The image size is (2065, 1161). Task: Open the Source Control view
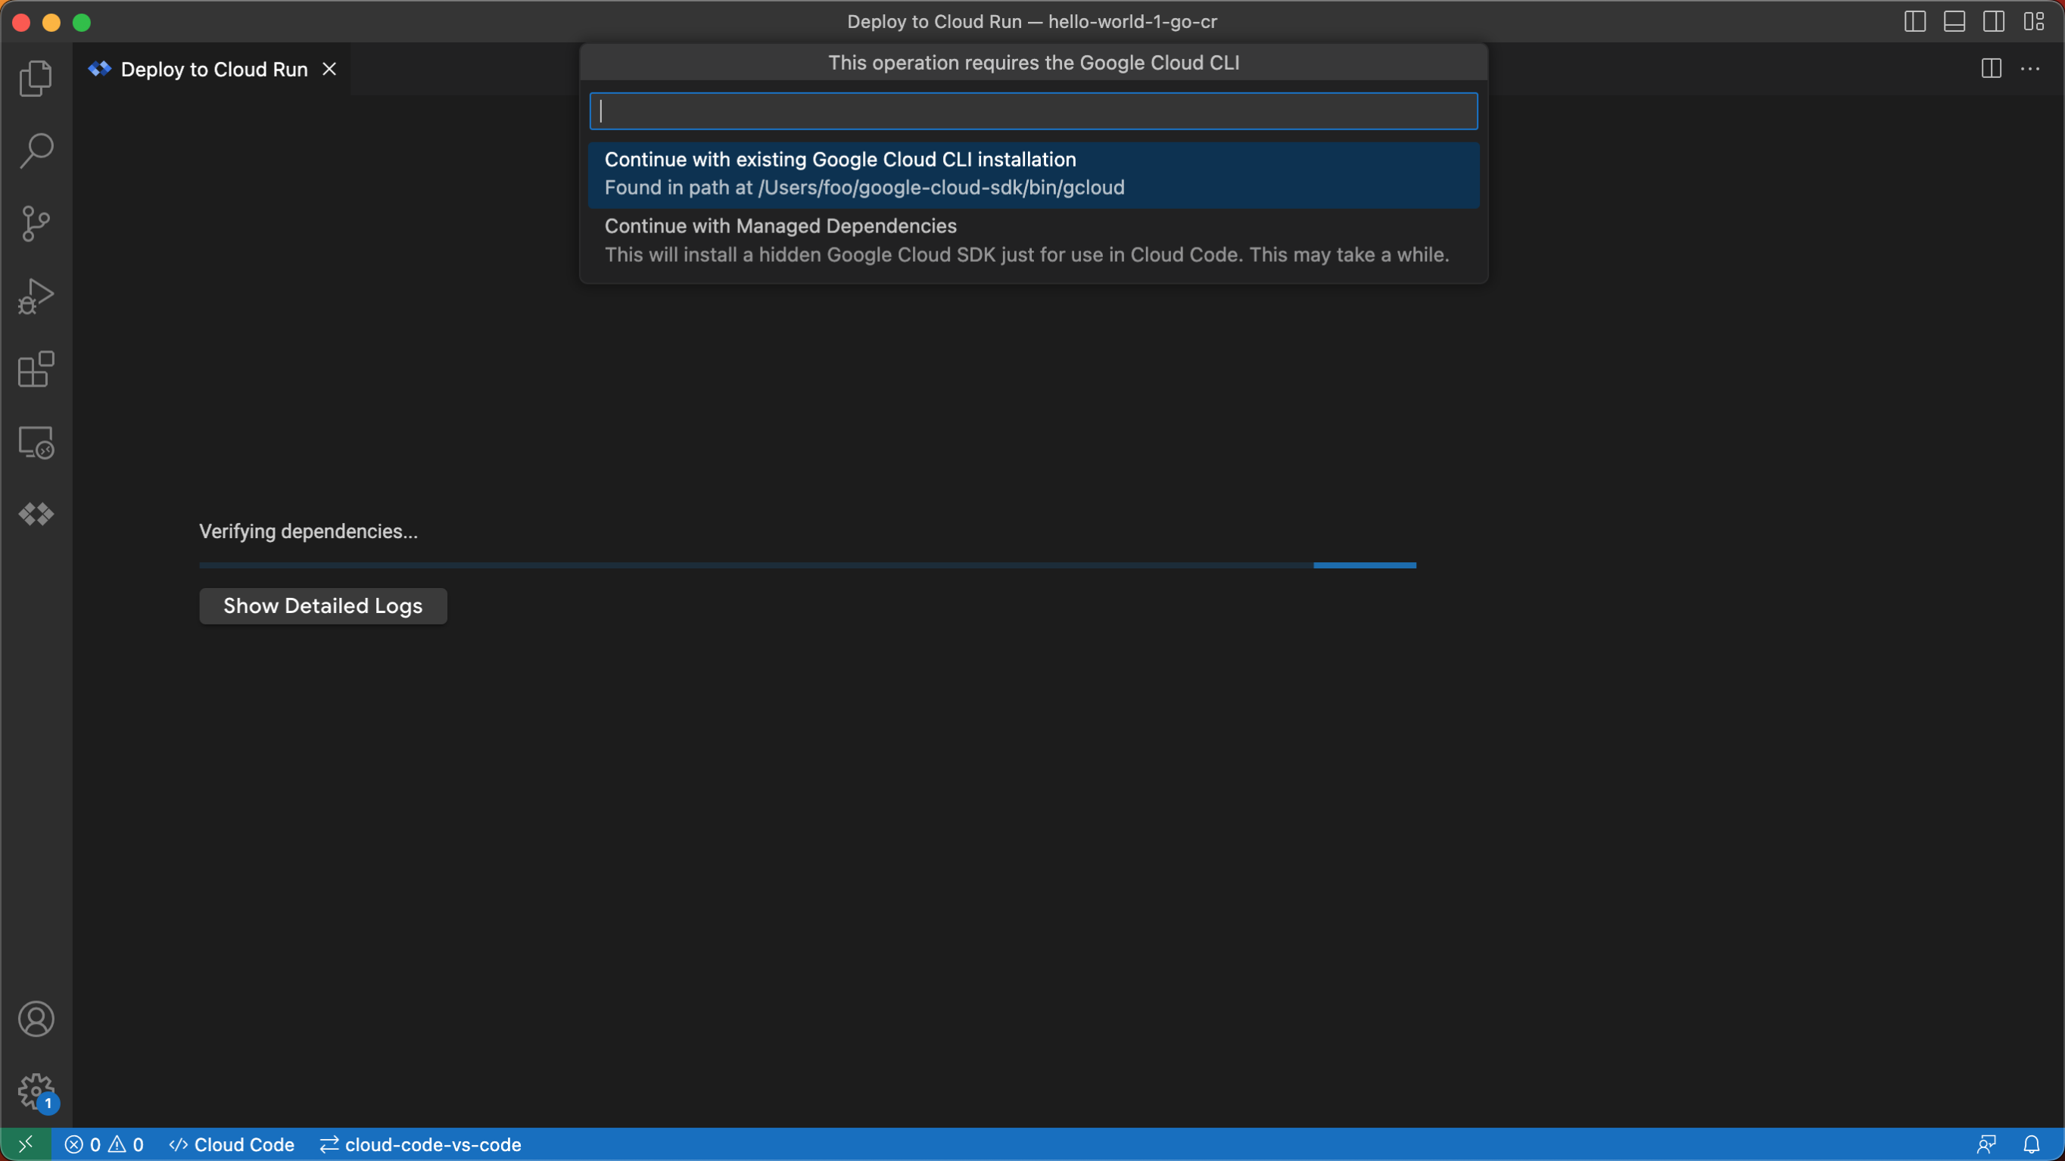[36, 223]
